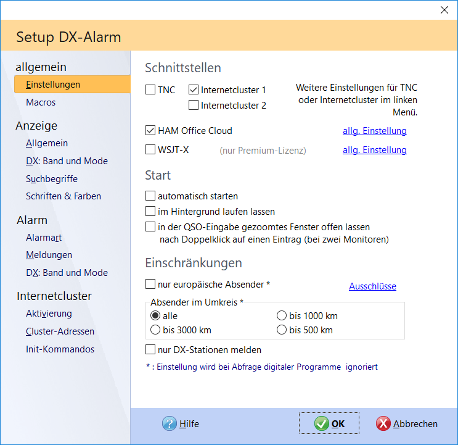
Task: Open 'DX: Band und Mode' under Alarm
Action: coord(67,273)
